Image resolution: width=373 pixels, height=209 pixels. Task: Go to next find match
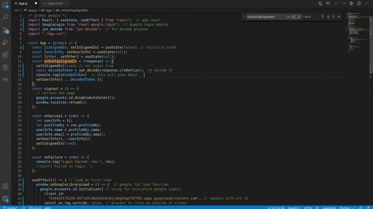point(328,17)
